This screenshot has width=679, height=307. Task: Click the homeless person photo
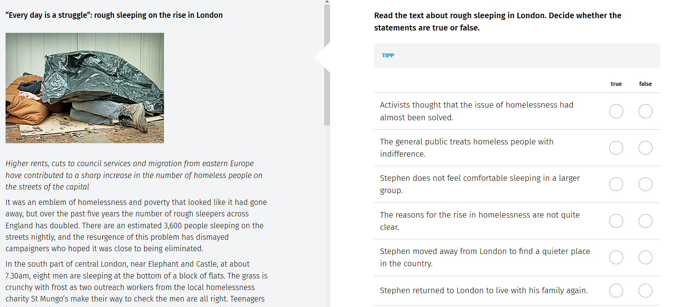(85, 88)
